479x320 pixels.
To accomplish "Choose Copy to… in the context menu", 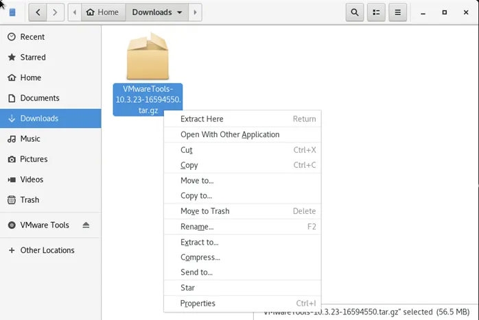I will click(242, 195).
